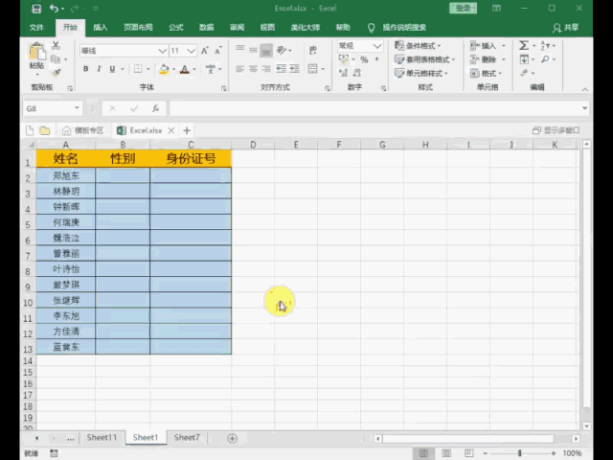This screenshot has height=460, width=613.
Task: Open the File tab (文件)
Action: point(36,28)
